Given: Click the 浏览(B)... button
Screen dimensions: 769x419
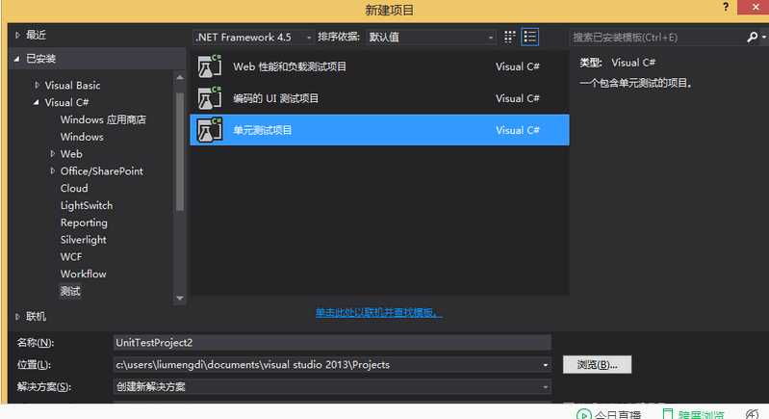Looking at the screenshot, I should [597, 364].
